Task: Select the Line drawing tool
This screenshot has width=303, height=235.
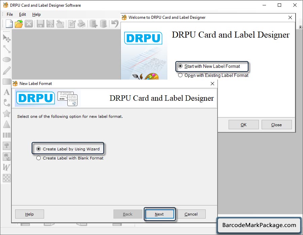Action: [x=7, y=49]
